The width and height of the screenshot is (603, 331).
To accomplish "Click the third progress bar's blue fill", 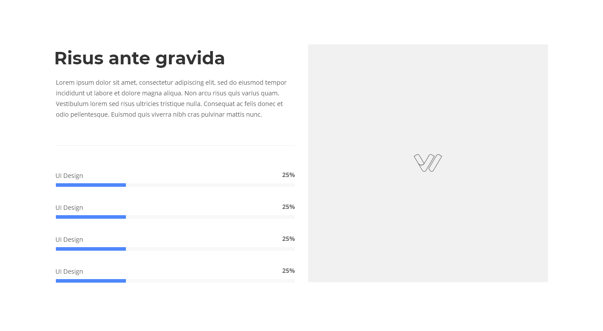I will pos(91,249).
